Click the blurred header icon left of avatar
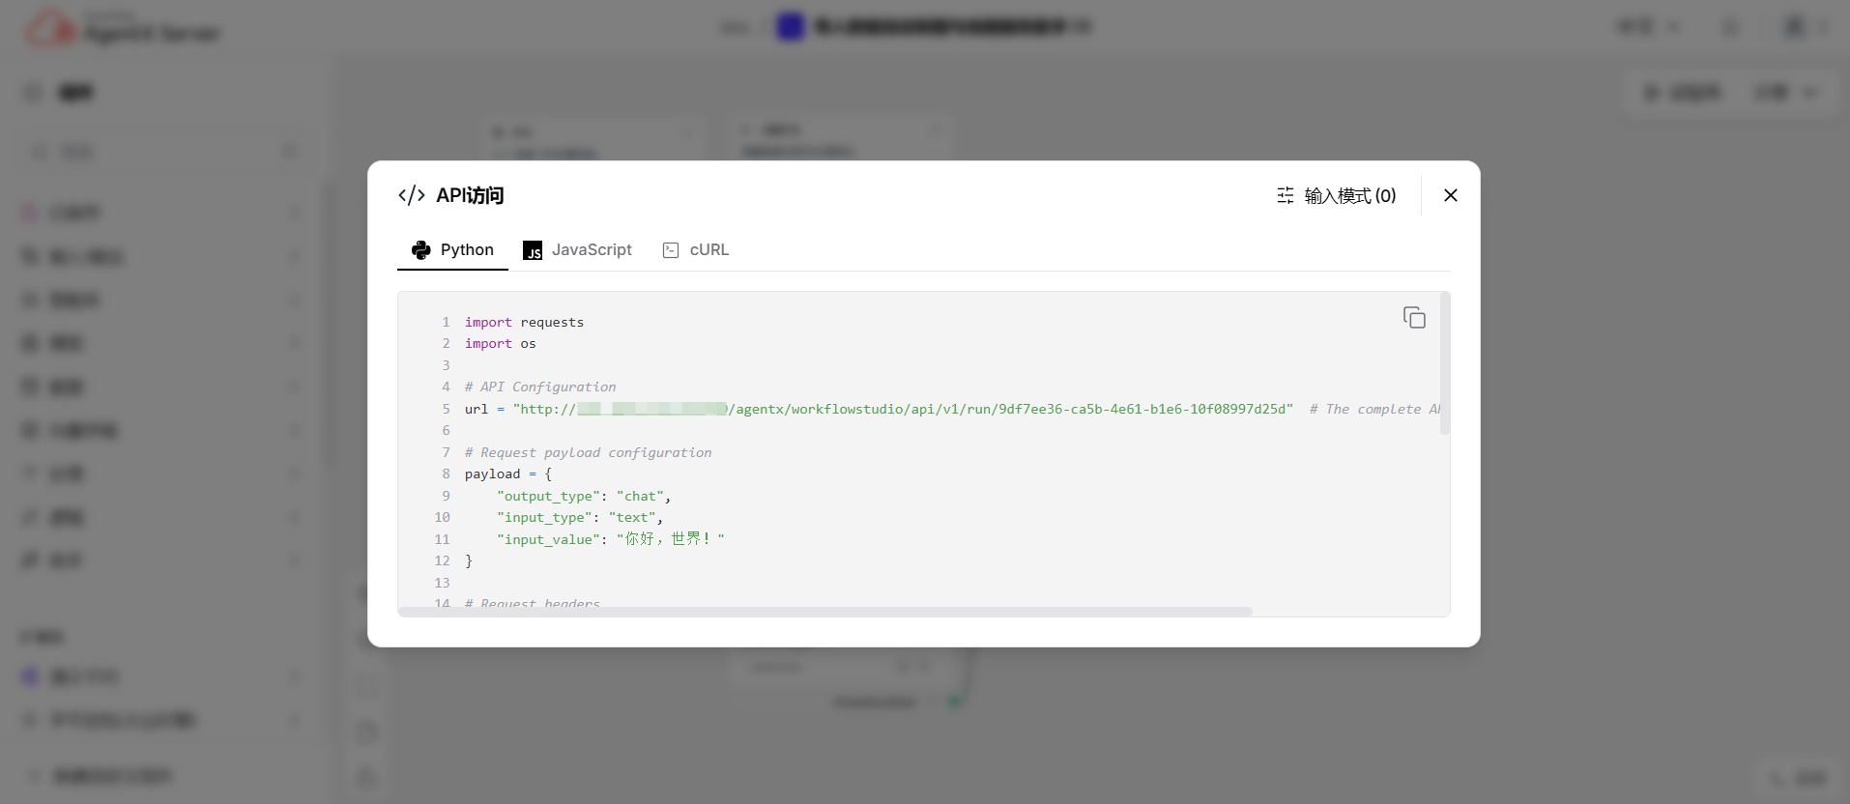 (x=1730, y=27)
